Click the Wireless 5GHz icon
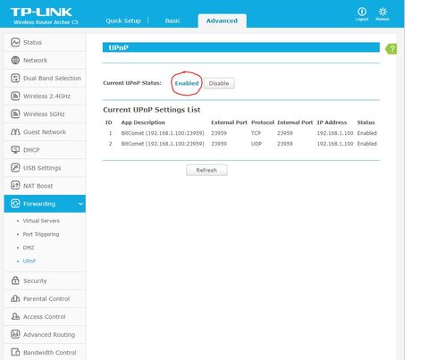429x360 pixels. tap(15, 113)
